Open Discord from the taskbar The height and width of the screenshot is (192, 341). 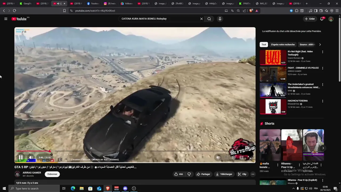coord(125,189)
